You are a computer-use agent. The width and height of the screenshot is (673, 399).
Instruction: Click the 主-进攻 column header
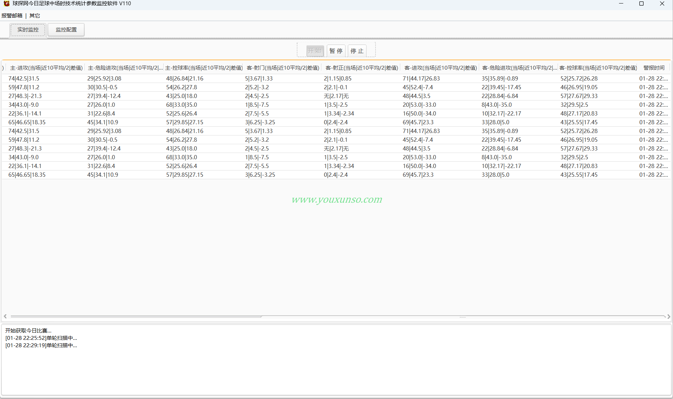[x=46, y=68]
